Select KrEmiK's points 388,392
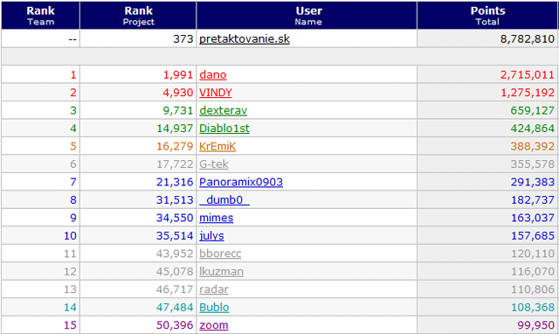This screenshot has height=334, width=559. pyautogui.click(x=532, y=146)
